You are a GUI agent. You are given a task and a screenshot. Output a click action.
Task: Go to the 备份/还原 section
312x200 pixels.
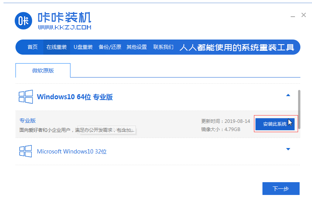tap(110, 47)
